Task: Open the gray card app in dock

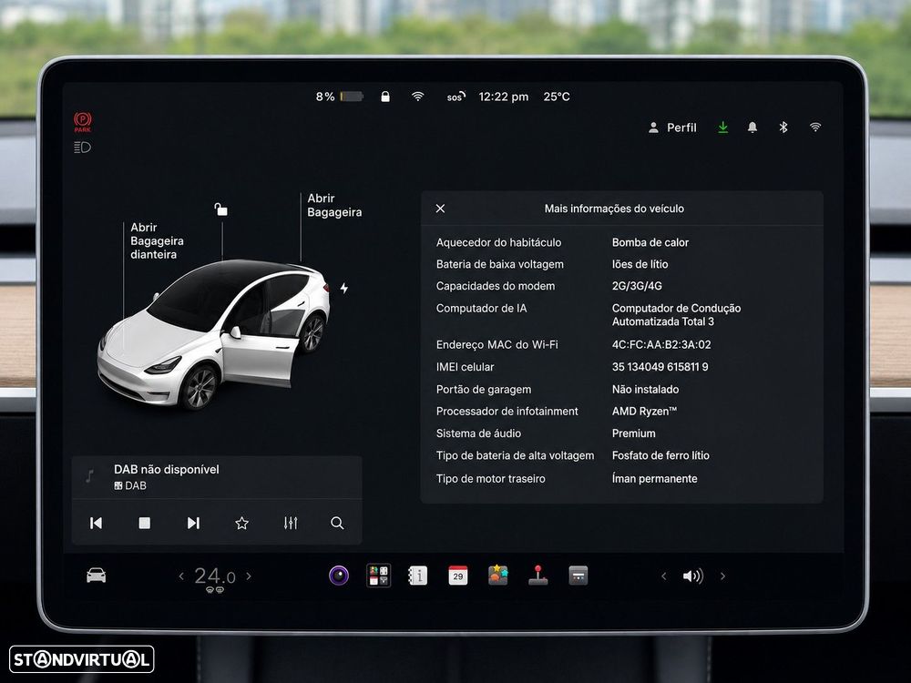Action: tap(578, 576)
